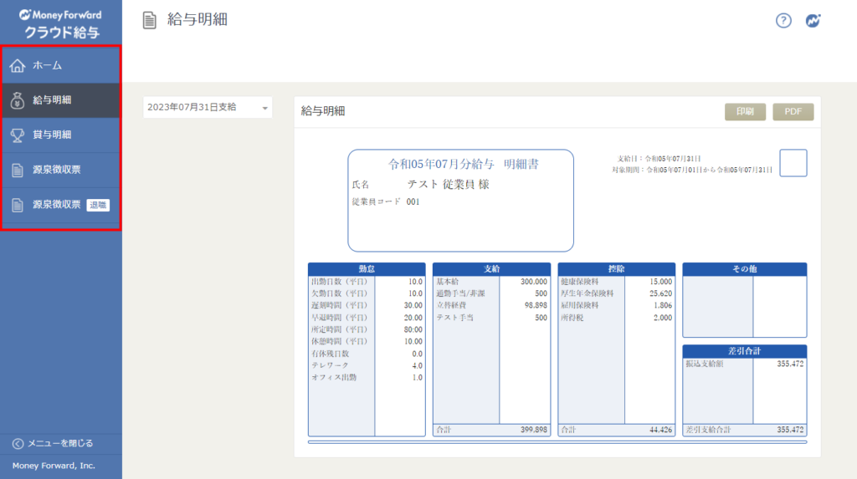Select 給与明細 in the sidebar
This screenshot has height=479, width=857.
[x=60, y=100]
